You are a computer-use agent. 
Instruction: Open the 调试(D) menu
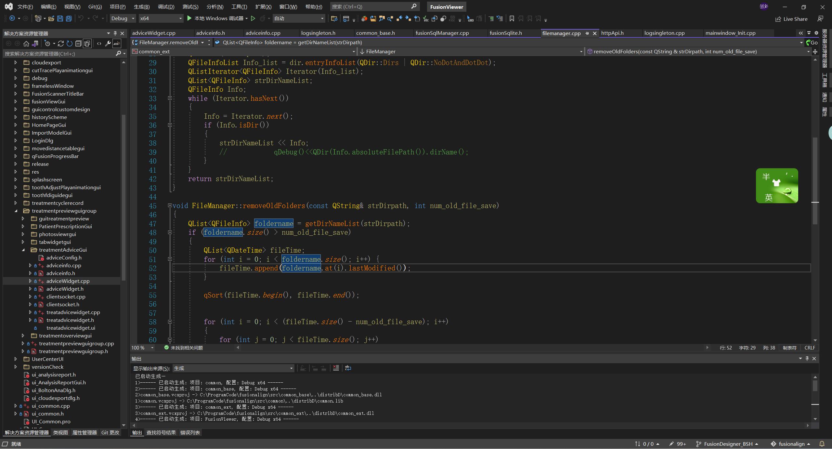click(x=166, y=7)
